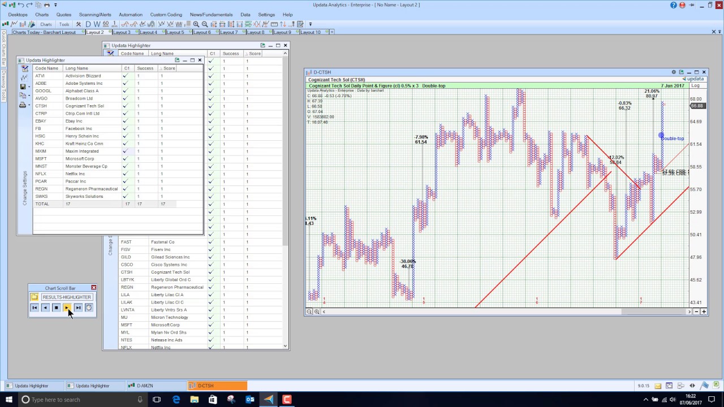Click the chart zoom-in magnifier at bottom-left of chart
Viewport: 724px width, 407px height.
tap(317, 311)
